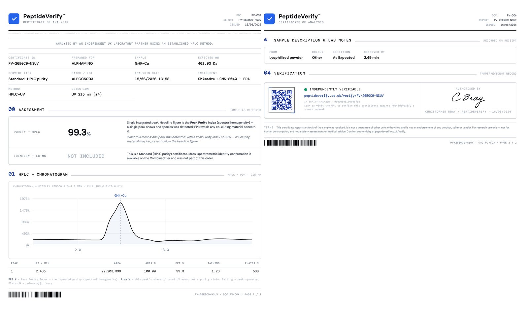Click the green Independently Verifiable status dot
The image size is (528, 321).
[306, 89]
